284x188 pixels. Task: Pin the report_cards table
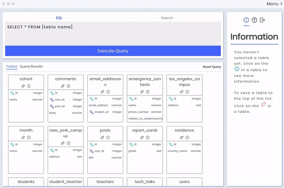click(142, 137)
